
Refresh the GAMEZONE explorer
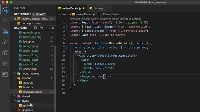click(47, 28)
